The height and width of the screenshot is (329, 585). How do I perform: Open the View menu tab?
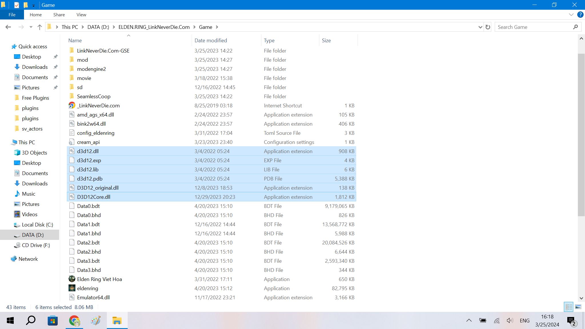(x=81, y=15)
